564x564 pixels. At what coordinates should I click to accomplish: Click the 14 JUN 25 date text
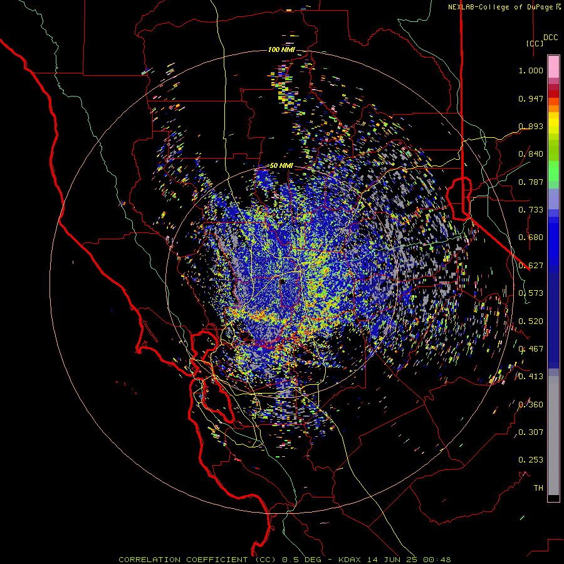click(394, 560)
